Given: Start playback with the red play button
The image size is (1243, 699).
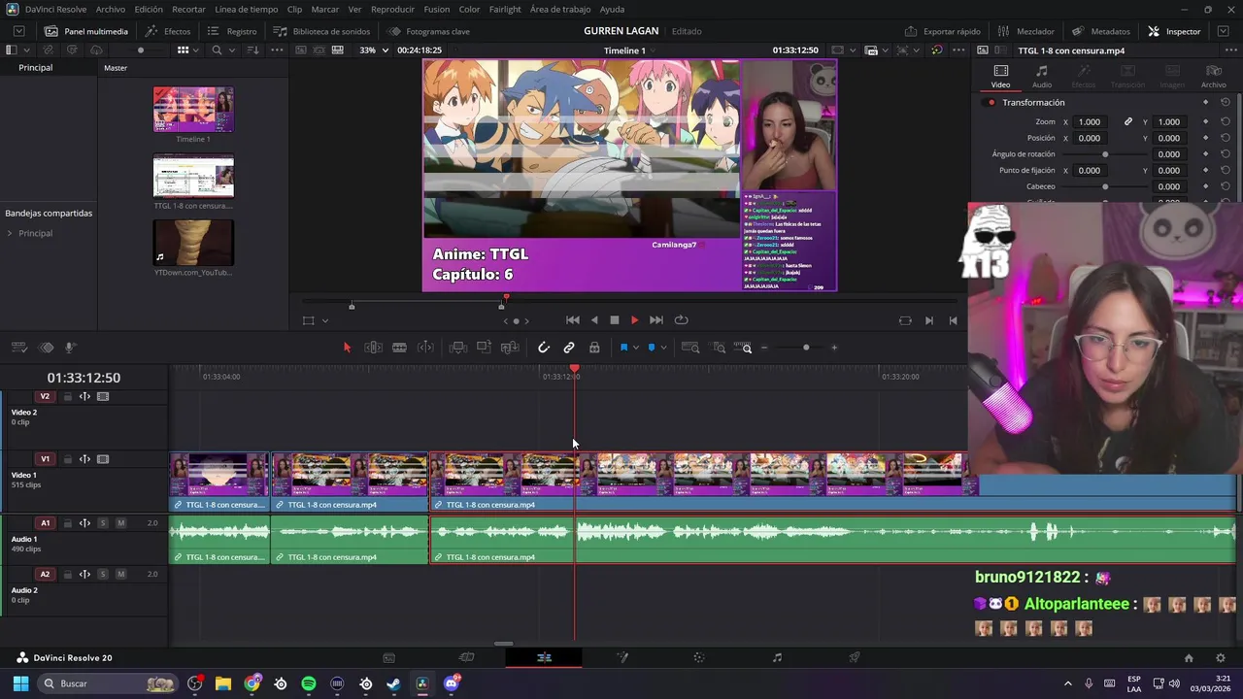Looking at the screenshot, I should coord(635,320).
